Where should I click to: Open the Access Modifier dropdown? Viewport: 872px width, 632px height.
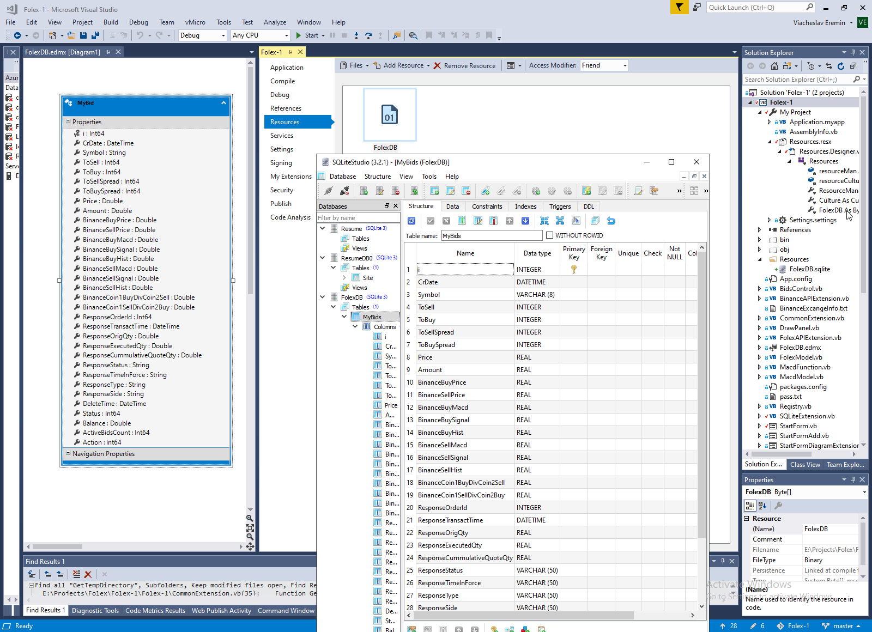tap(604, 65)
